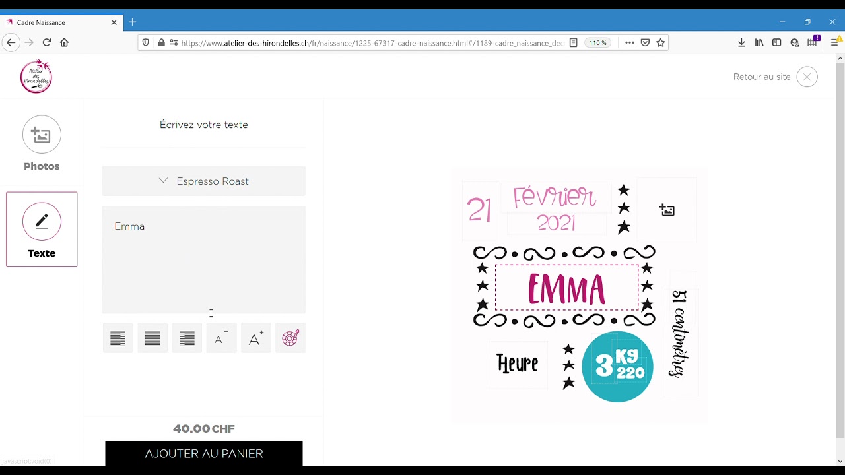Image resolution: width=845 pixels, height=475 pixels.
Task: Show site security via padlock icon
Action: click(161, 42)
